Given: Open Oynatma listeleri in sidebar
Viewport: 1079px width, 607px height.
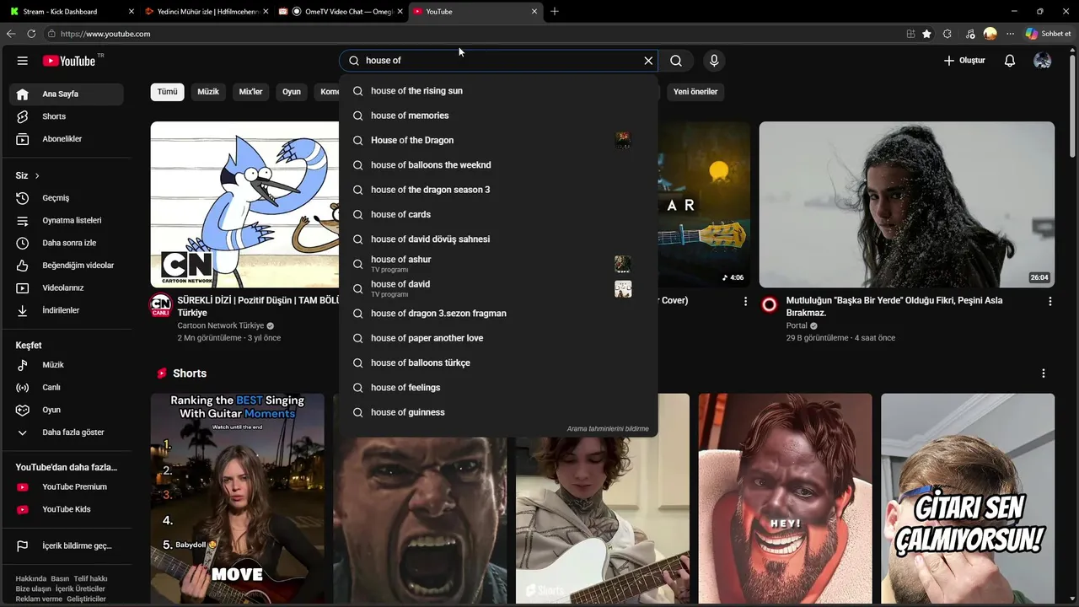Looking at the screenshot, I should click(67, 221).
